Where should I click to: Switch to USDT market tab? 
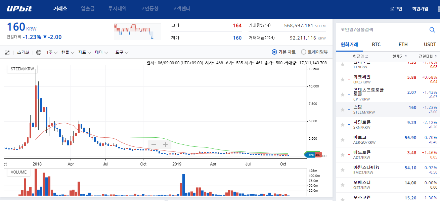coord(430,44)
